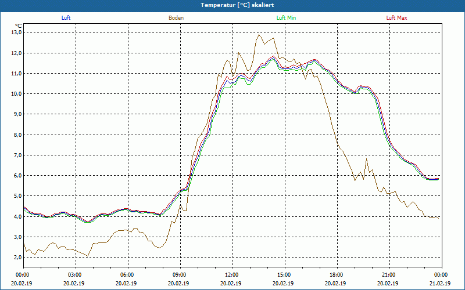Click the 06:00 time axis label
The height and width of the screenshot is (290, 465).
coord(128,275)
